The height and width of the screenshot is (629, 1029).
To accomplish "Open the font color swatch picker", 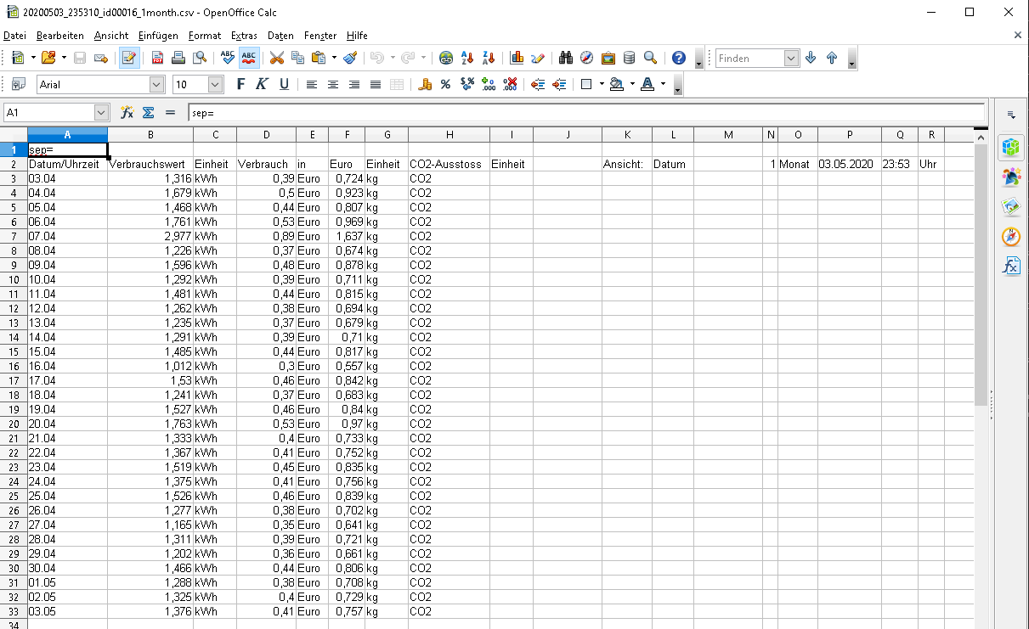I will (648, 84).
